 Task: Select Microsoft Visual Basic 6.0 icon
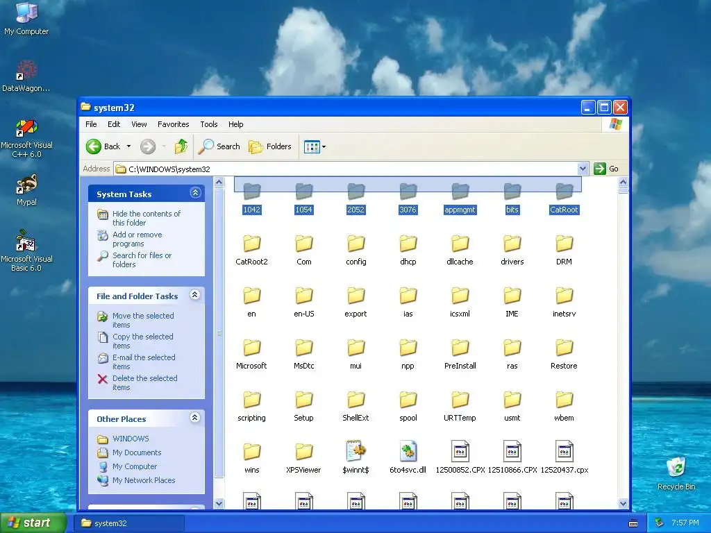(26, 251)
